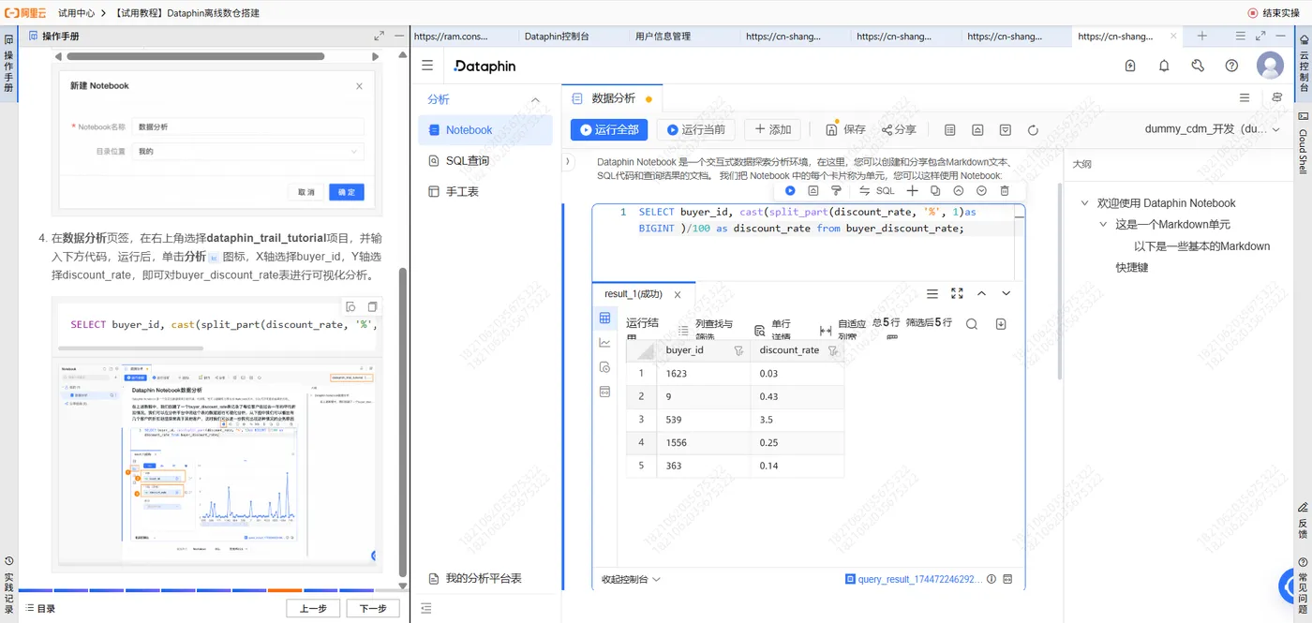Copy code using the manual's copy icon
Viewport: 1312px width, 623px height.
point(372,306)
